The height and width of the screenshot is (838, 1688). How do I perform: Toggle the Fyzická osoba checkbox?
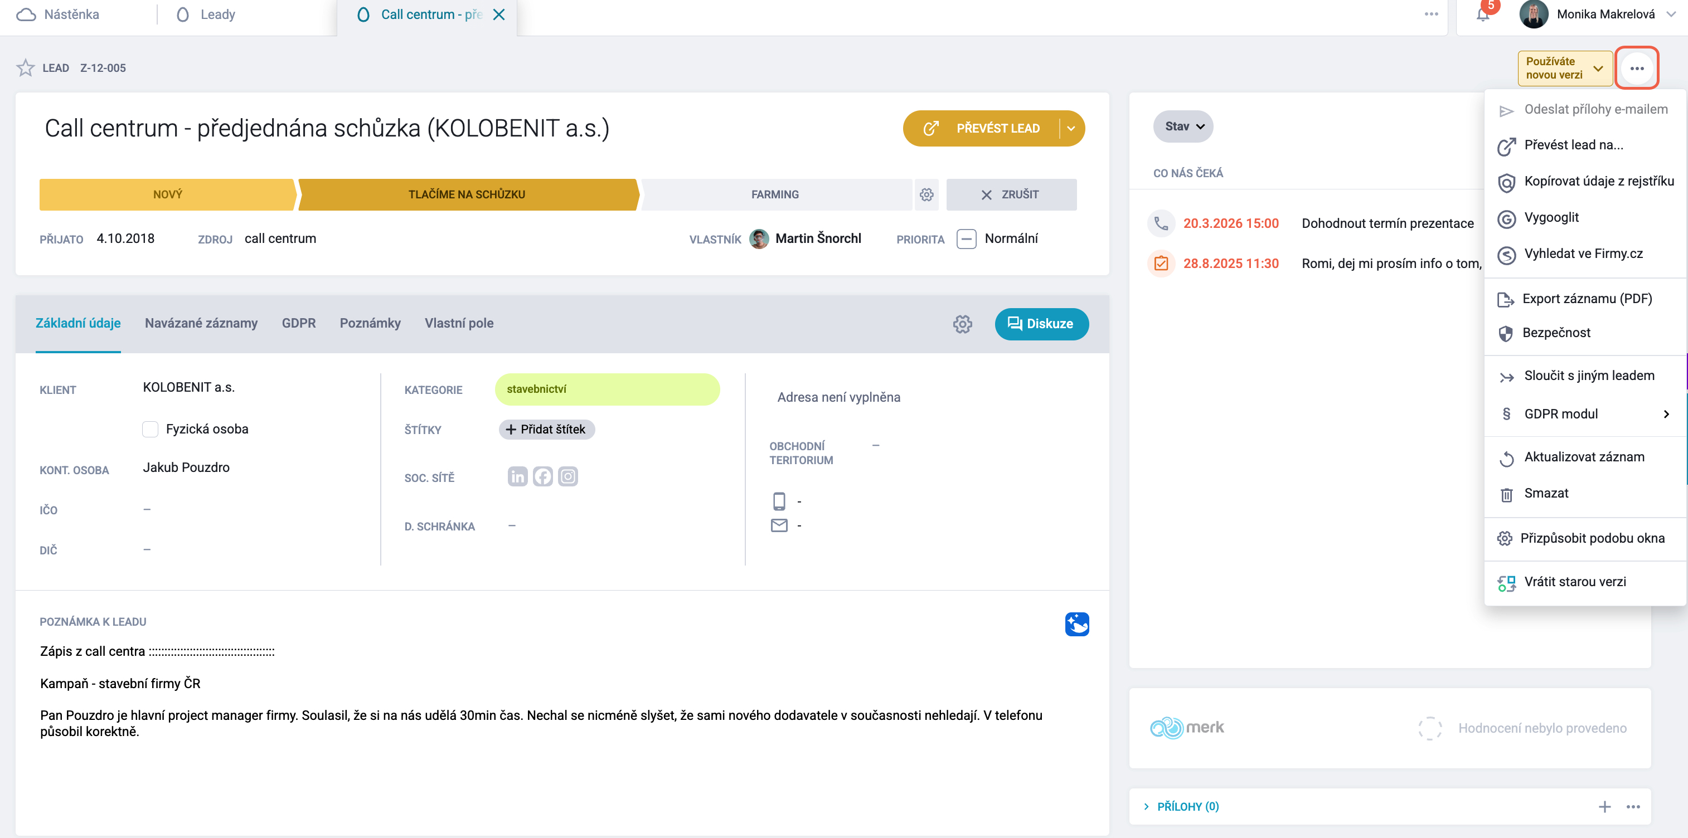(x=150, y=429)
